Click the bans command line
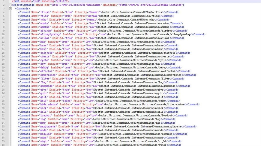 98,46
